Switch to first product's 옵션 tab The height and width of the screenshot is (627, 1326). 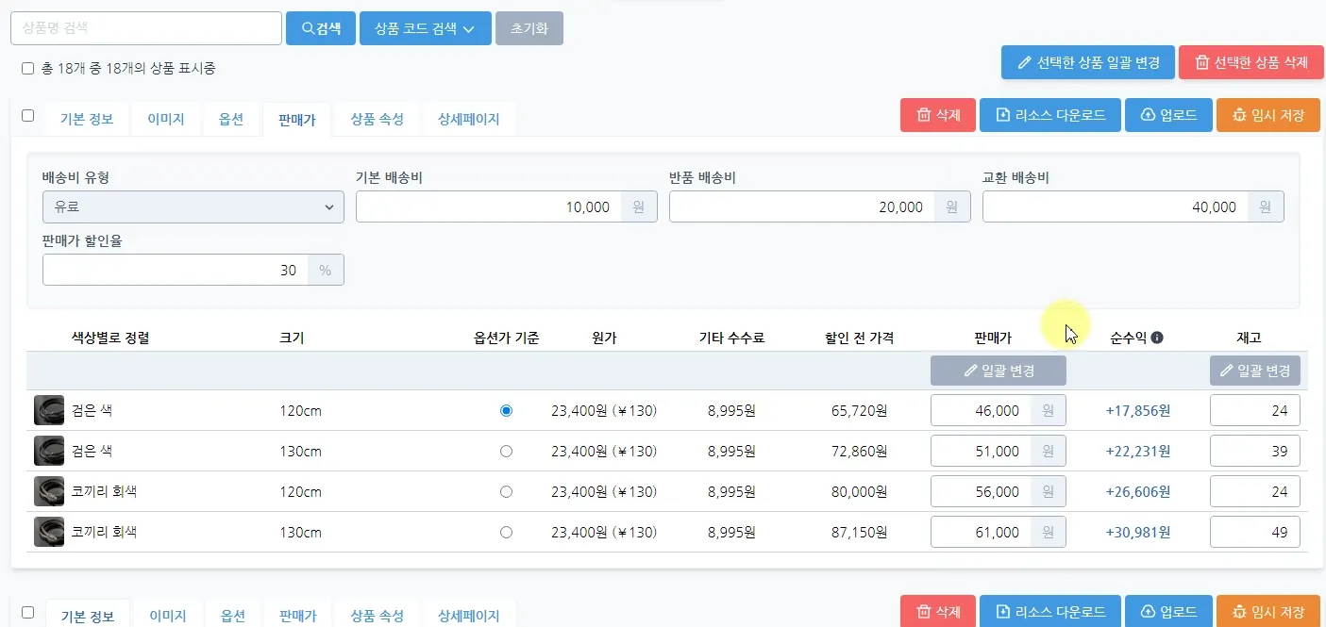coord(231,120)
